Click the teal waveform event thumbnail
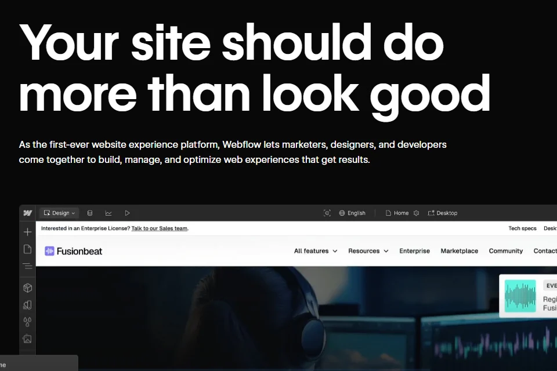 click(x=520, y=296)
